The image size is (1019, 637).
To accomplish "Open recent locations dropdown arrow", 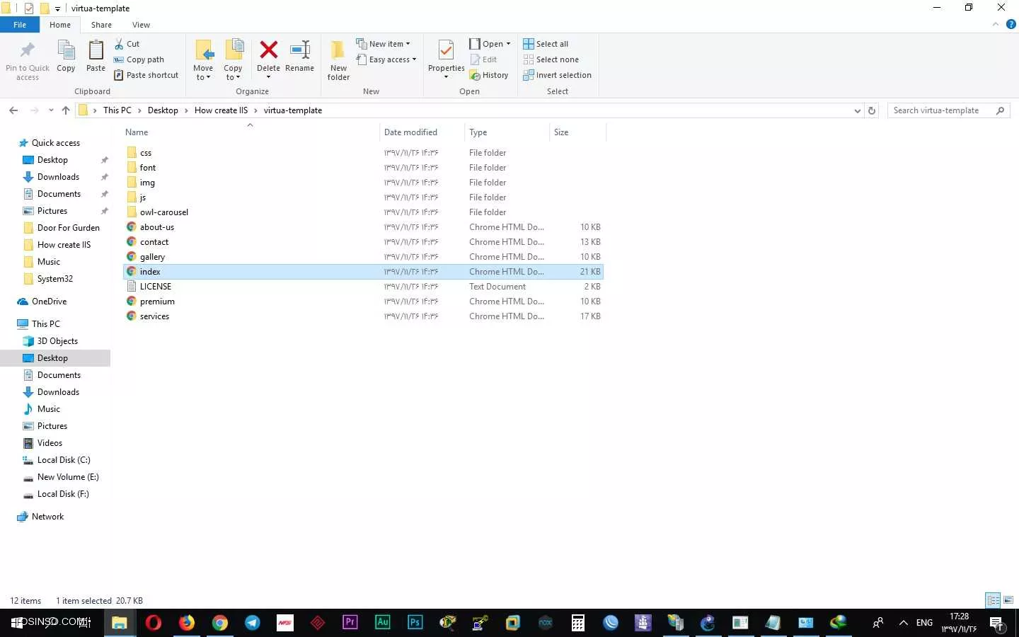I will pos(51,110).
